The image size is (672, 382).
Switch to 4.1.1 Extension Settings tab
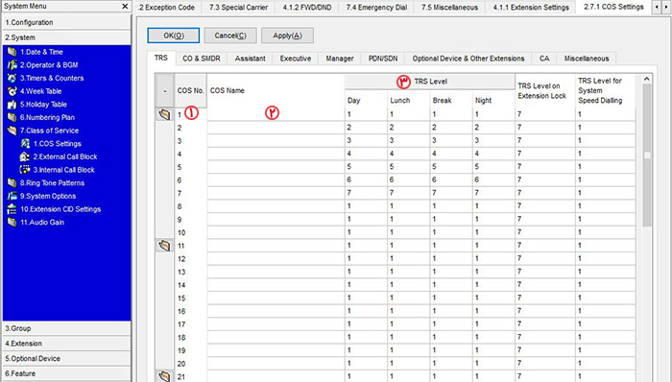click(x=531, y=8)
